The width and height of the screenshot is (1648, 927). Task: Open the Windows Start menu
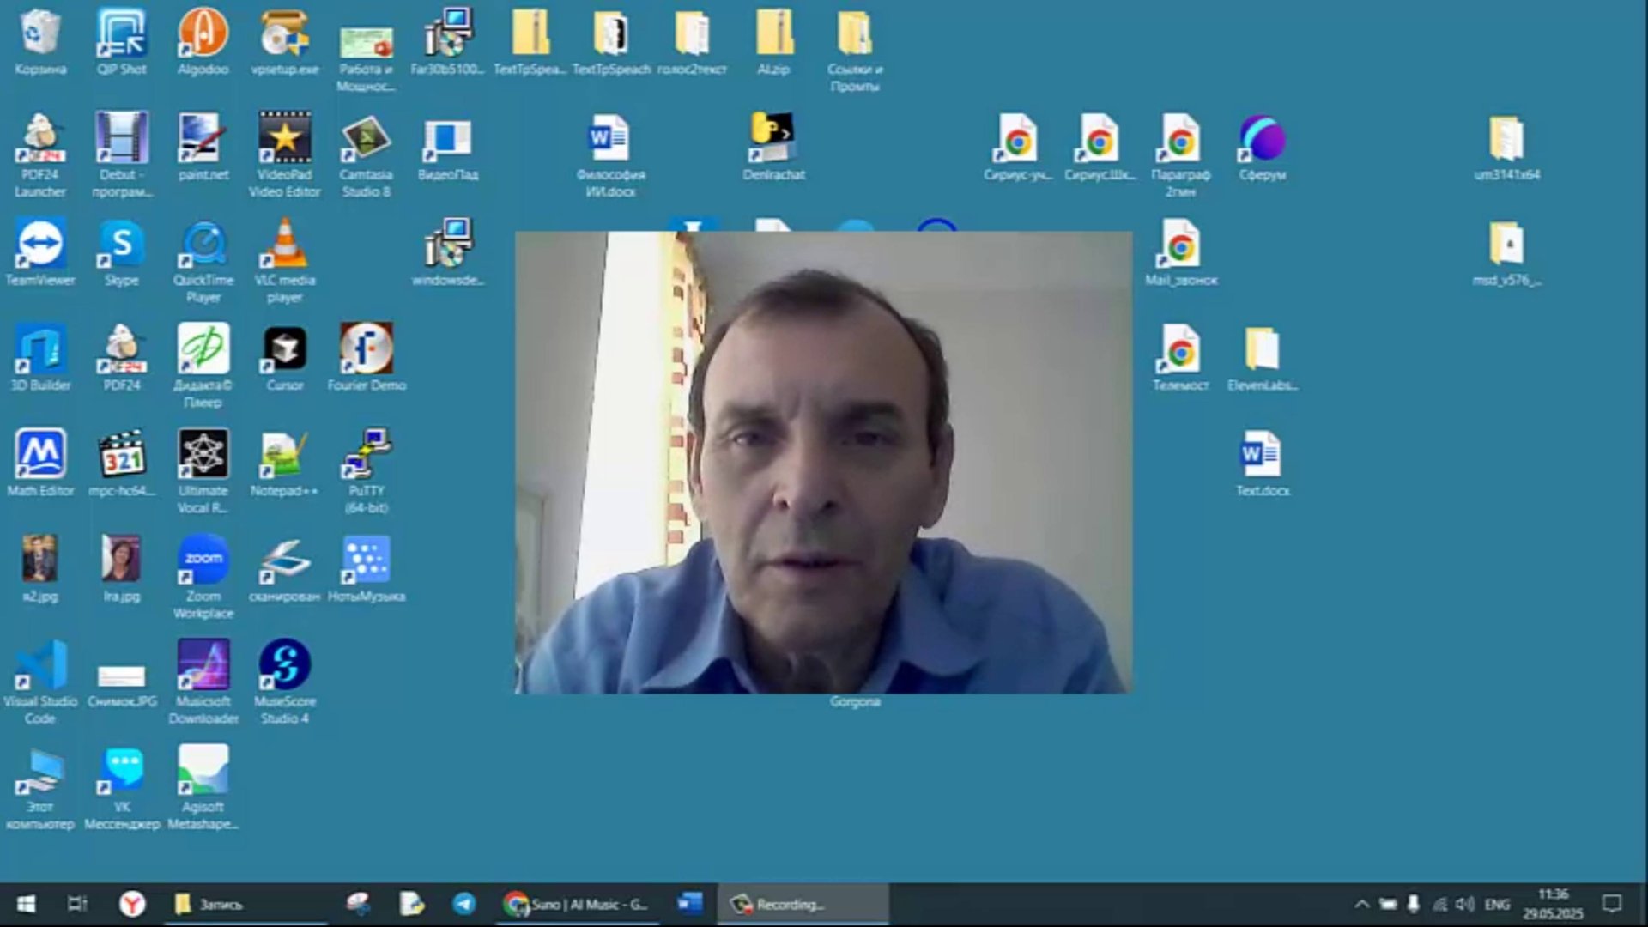click(26, 904)
